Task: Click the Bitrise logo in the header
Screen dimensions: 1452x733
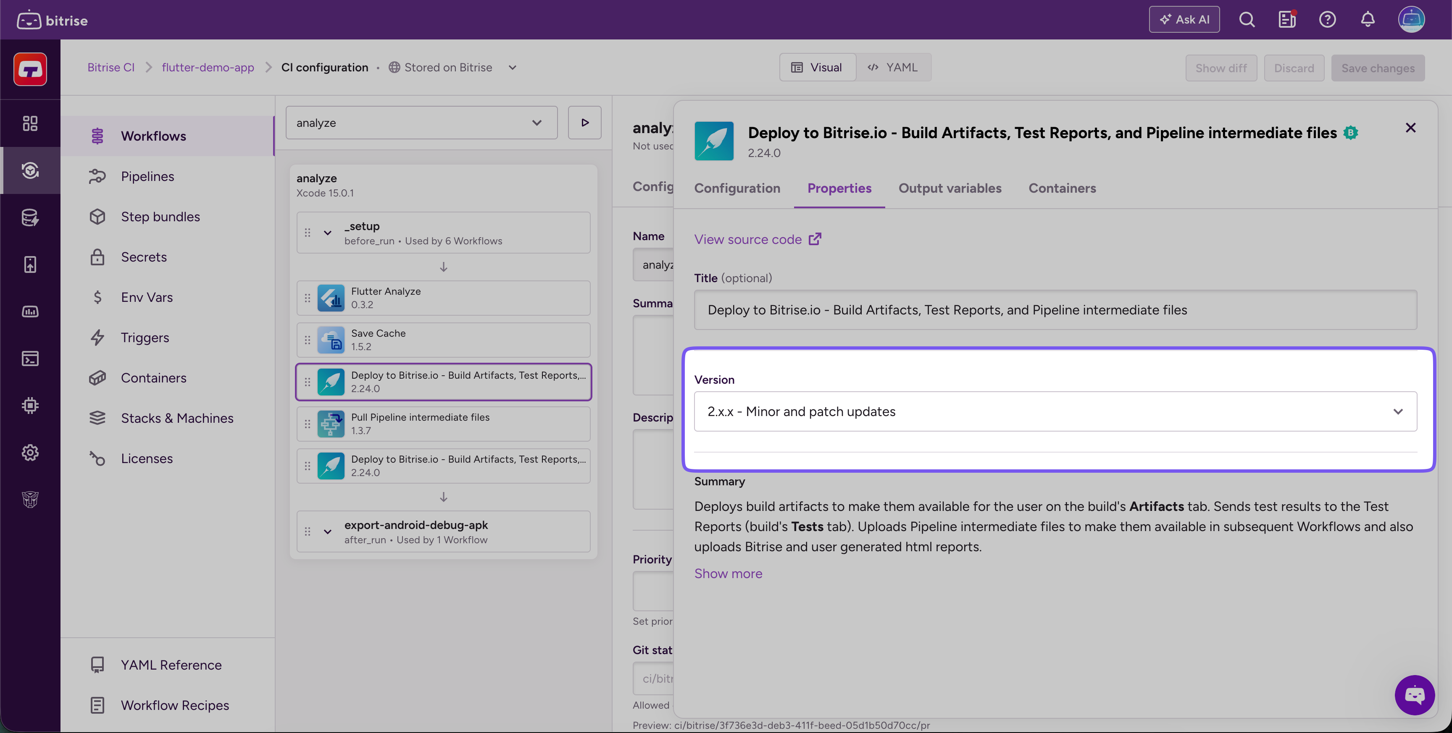Action: pyautogui.click(x=53, y=20)
